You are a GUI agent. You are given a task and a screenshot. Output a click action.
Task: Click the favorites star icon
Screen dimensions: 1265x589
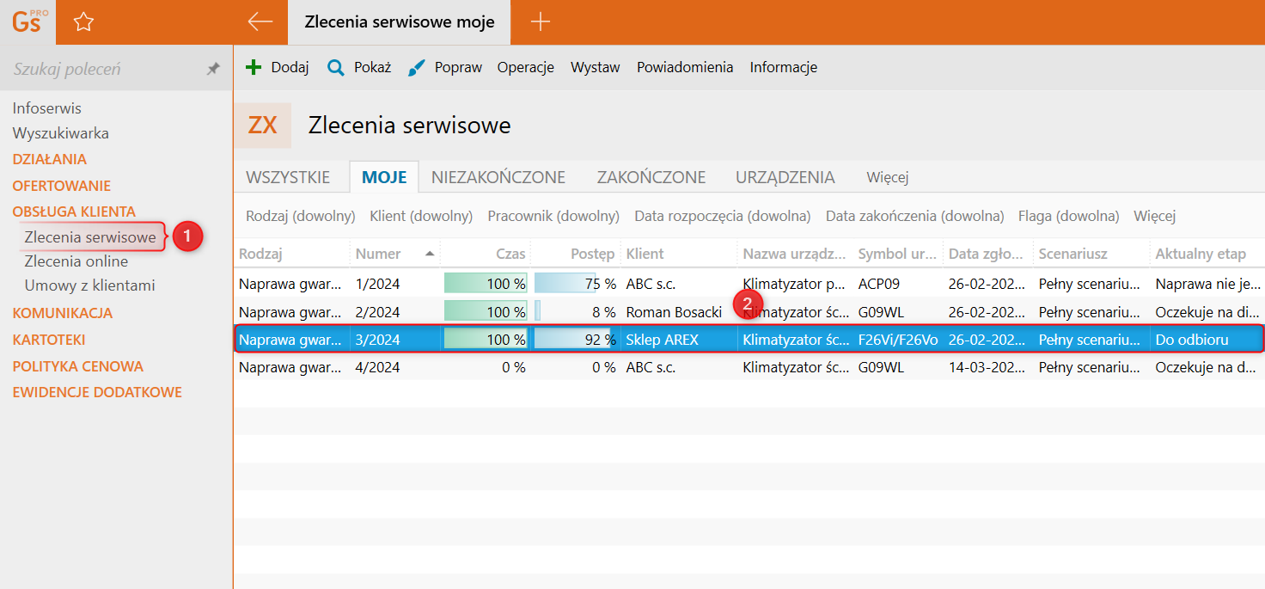point(83,22)
